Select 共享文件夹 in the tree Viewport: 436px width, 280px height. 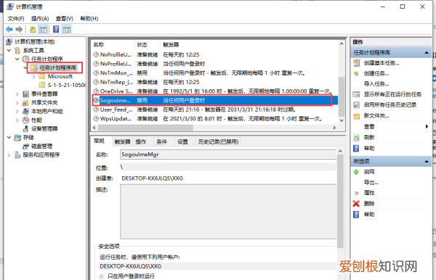click(44, 102)
